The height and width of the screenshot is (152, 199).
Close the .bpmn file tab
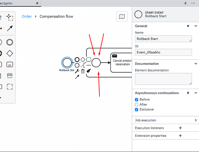(x=37, y=3)
